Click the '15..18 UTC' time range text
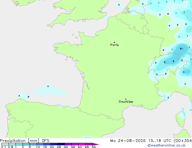Screen dimensions: 192x148 tap(160, 141)
